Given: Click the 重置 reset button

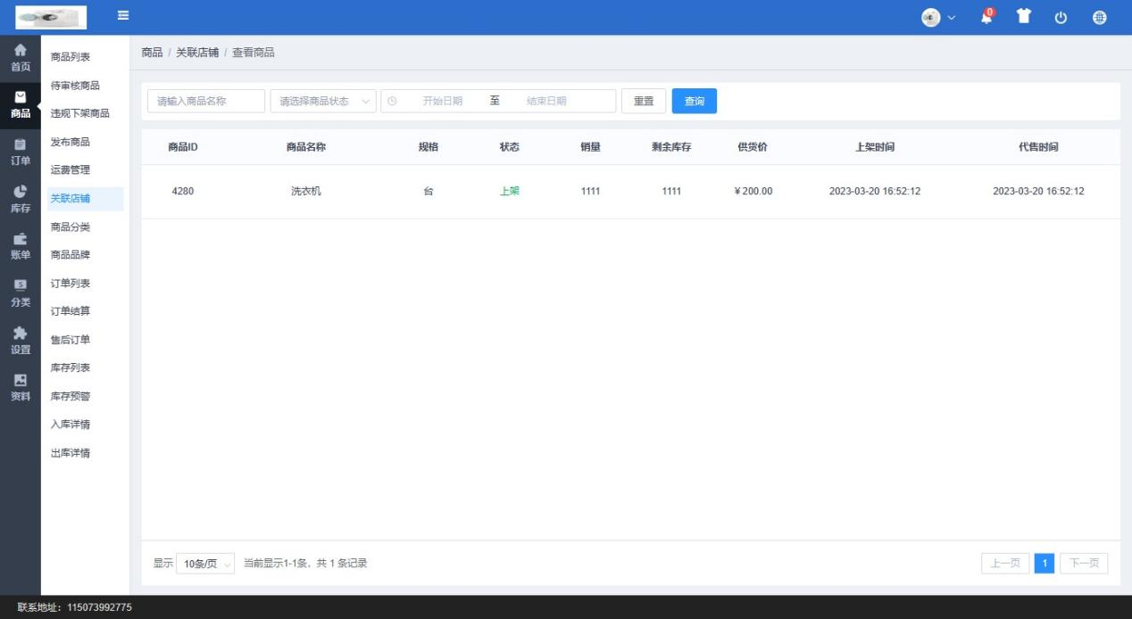Looking at the screenshot, I should click(644, 101).
